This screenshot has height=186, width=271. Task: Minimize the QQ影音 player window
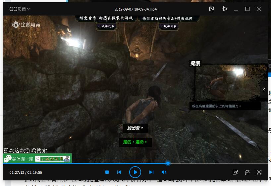(x=236, y=9)
